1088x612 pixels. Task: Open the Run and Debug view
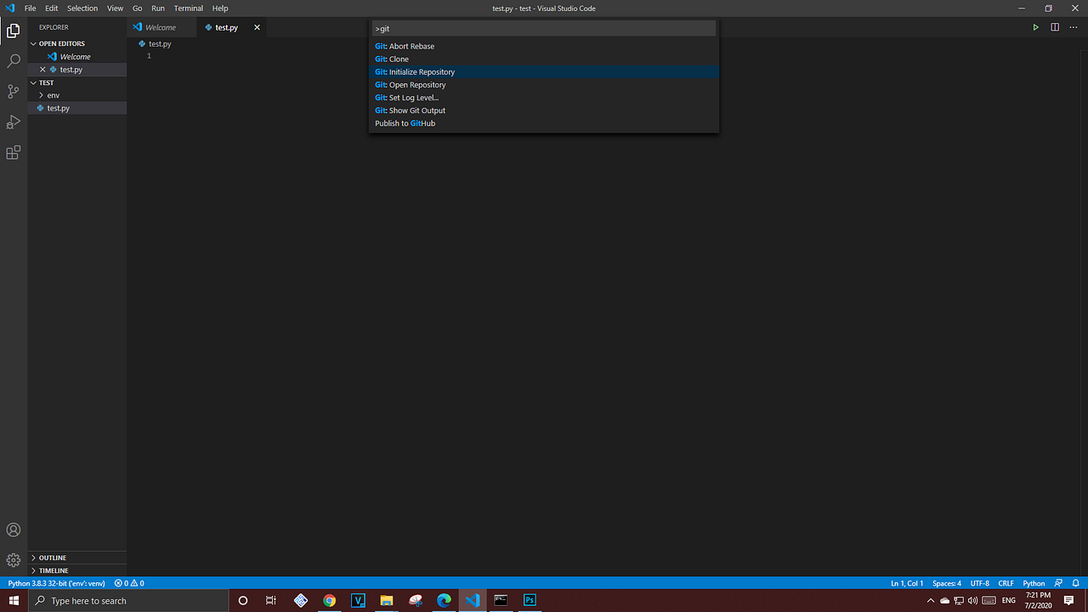click(13, 122)
